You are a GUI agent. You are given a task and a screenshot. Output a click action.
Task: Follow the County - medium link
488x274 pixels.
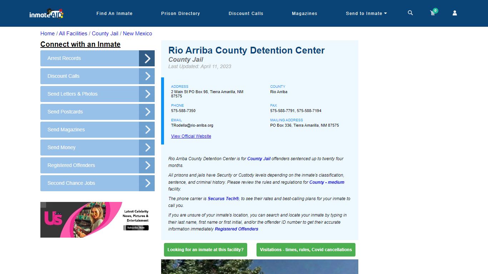(x=327, y=182)
